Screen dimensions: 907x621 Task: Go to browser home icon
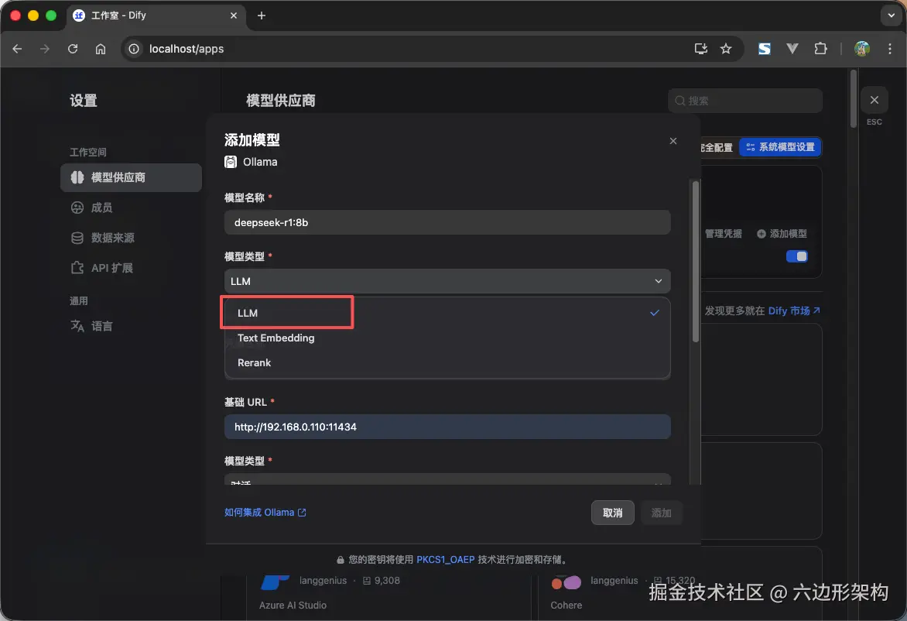pos(101,50)
